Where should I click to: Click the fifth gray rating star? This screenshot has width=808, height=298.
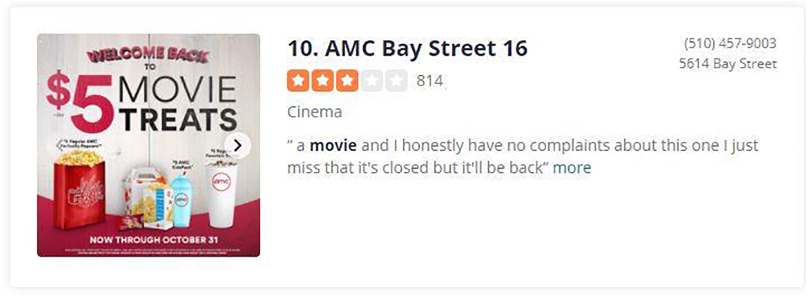point(397,81)
